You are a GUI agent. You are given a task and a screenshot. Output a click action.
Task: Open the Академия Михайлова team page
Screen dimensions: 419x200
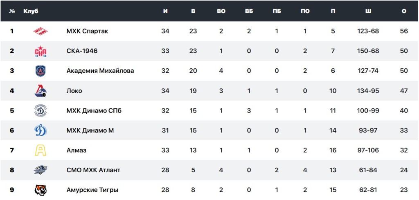(100, 71)
